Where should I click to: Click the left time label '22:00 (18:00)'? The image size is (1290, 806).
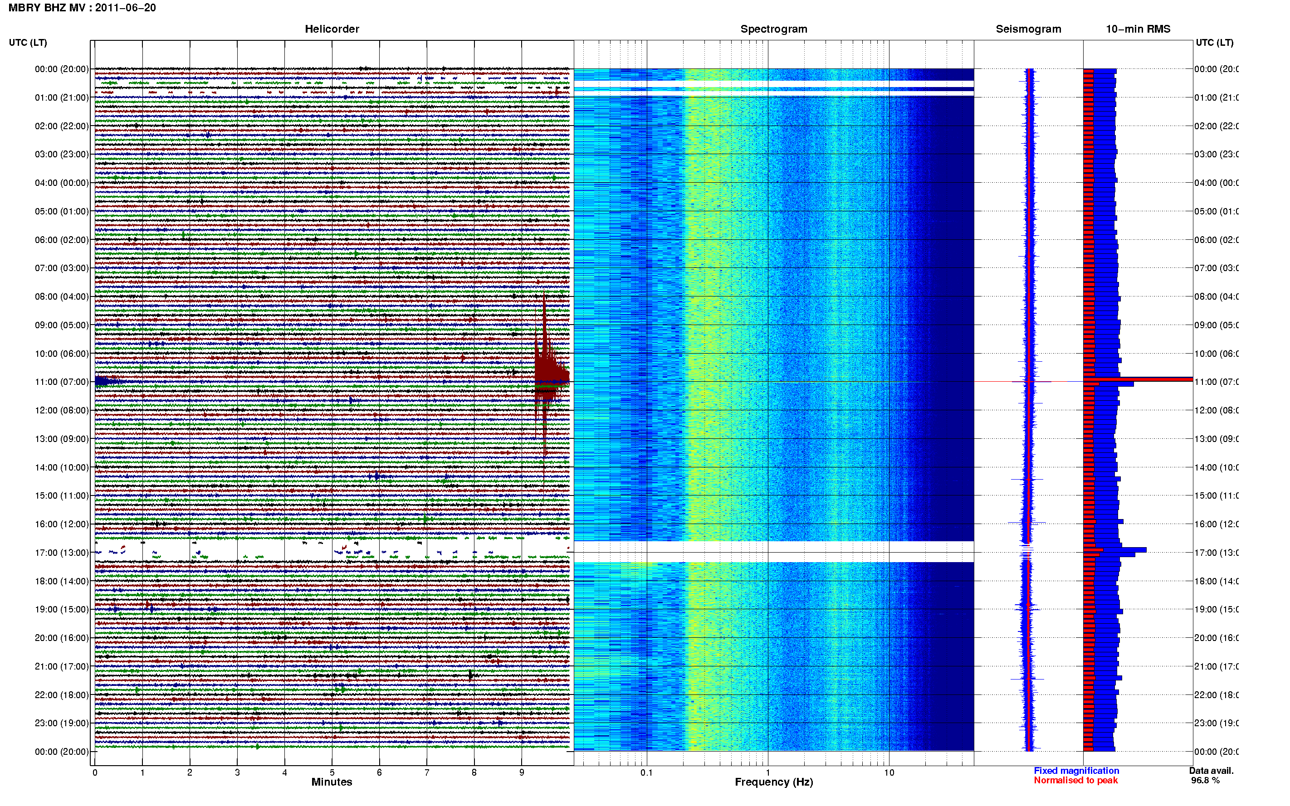click(x=62, y=695)
